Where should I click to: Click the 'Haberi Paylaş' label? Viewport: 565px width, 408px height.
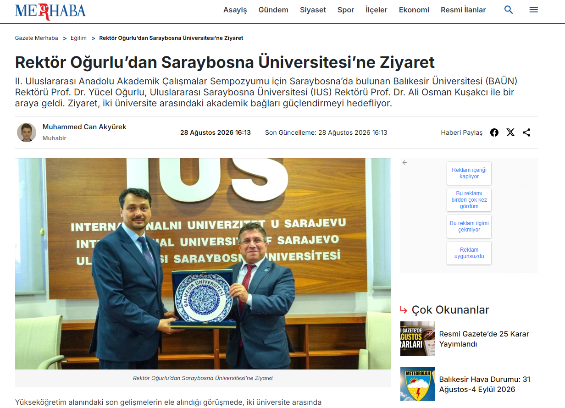click(462, 132)
